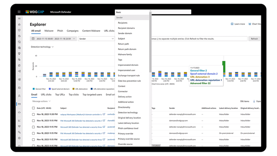Select the Nov 18 11:30 PM email checkbox
277x156 pixels.
33,114
